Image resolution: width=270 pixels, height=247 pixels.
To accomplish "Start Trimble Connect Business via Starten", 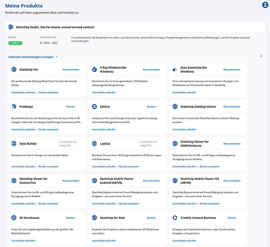I will (232, 218).
